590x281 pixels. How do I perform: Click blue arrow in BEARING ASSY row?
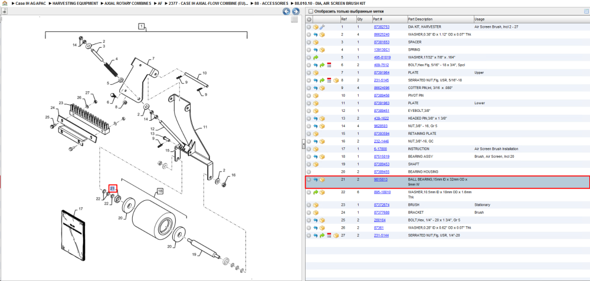pyautogui.click(x=316, y=157)
